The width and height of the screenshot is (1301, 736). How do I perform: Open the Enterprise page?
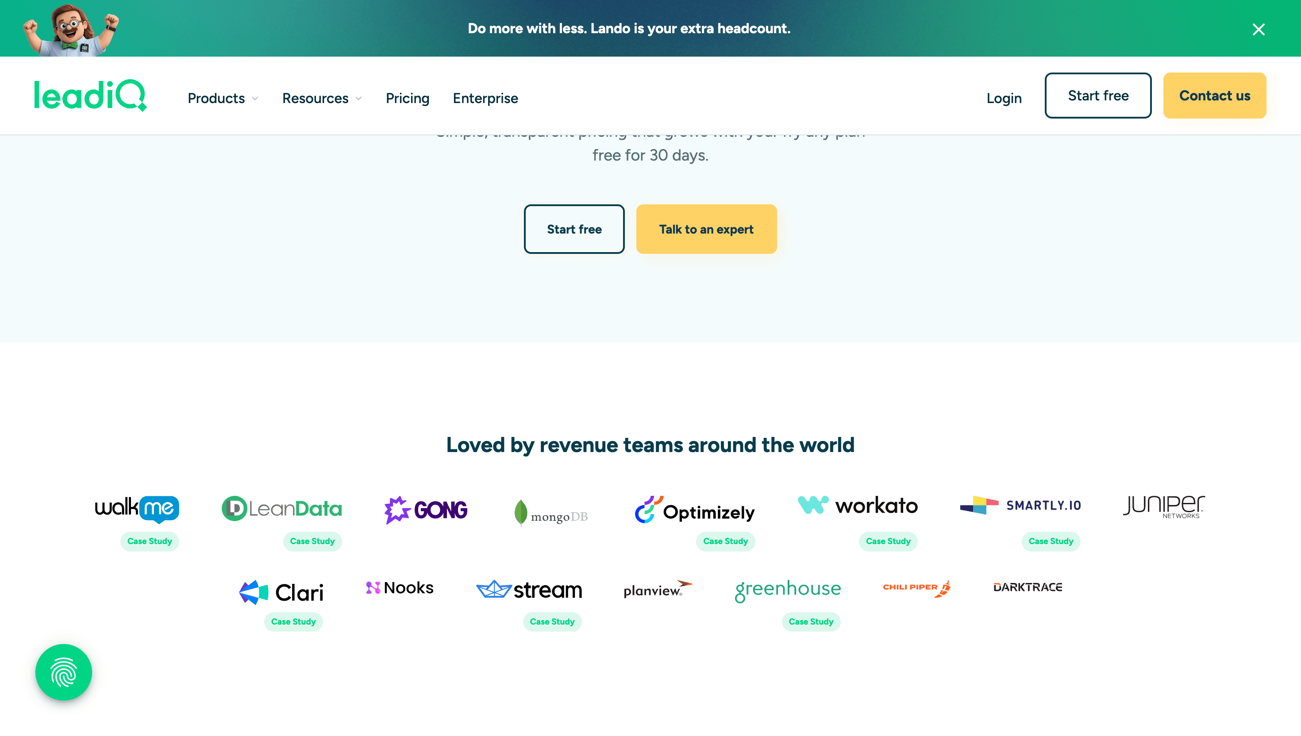tap(485, 99)
